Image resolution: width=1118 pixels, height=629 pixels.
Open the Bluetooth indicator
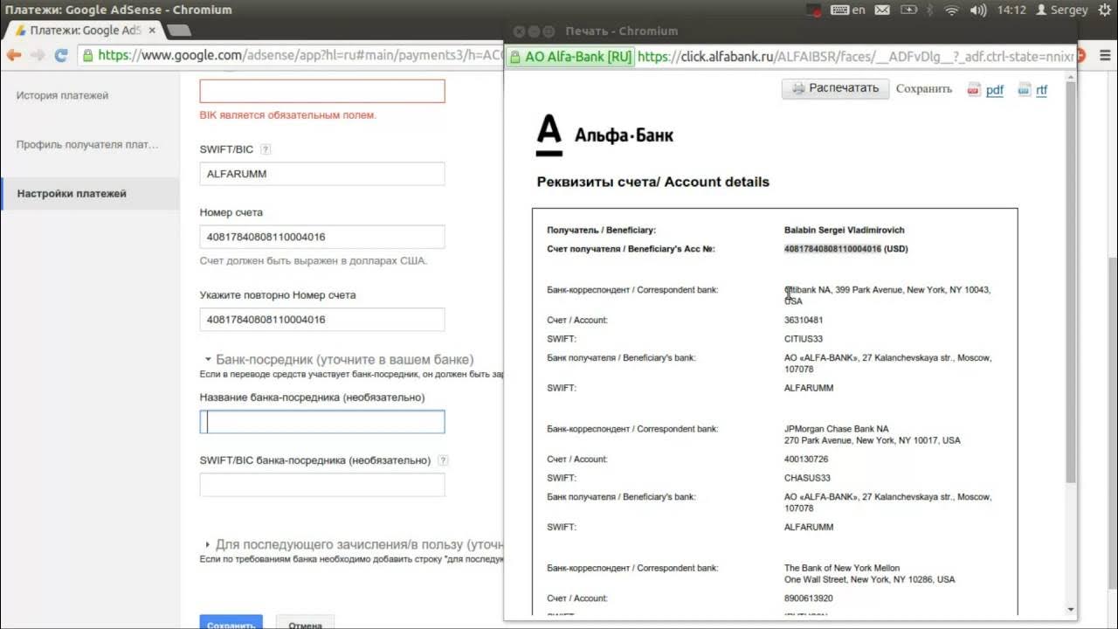tap(930, 10)
